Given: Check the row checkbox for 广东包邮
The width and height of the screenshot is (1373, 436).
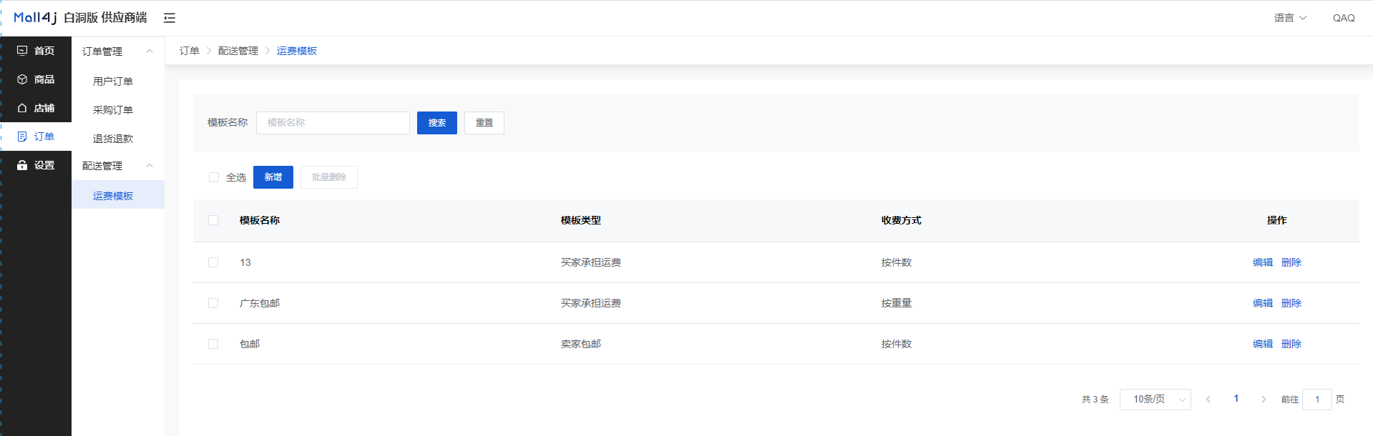Looking at the screenshot, I should pos(213,303).
